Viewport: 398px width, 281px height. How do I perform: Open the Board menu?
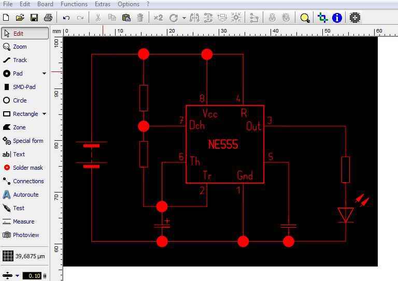pyautogui.click(x=45, y=4)
